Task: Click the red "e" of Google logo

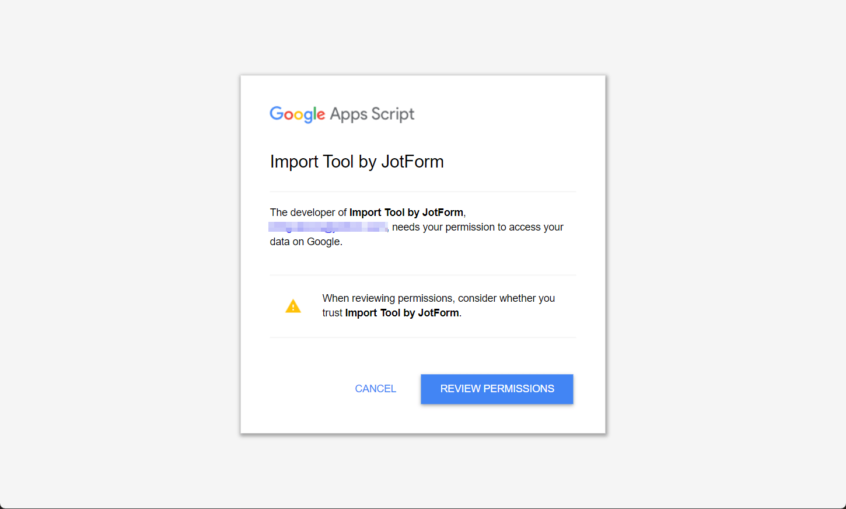Action: [320, 115]
